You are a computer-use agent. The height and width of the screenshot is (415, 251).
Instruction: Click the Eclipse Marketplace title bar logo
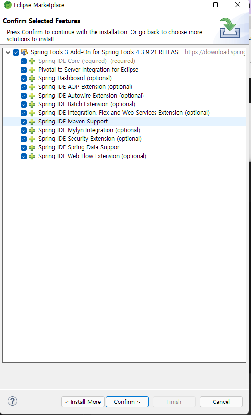tap(7, 5)
